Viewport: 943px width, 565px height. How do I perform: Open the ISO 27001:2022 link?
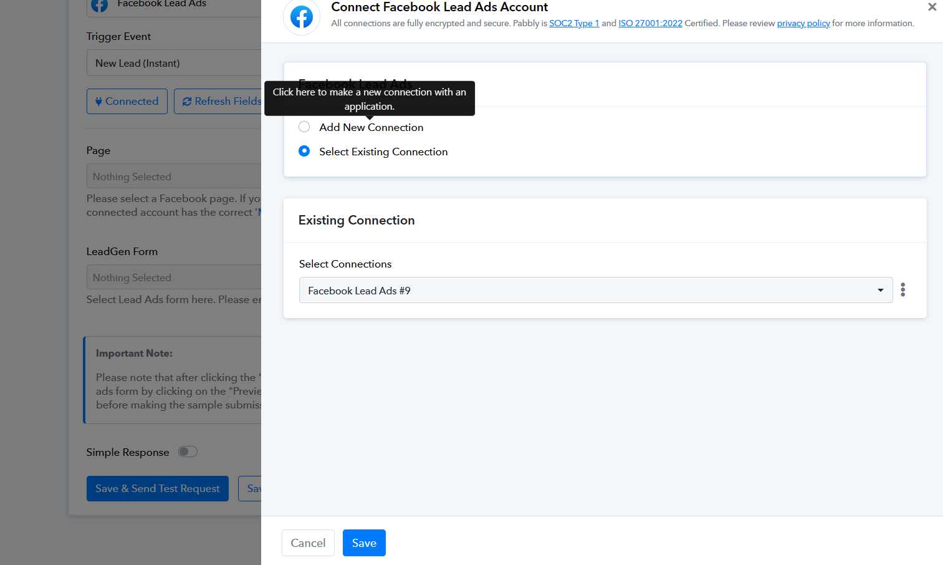pyautogui.click(x=650, y=23)
